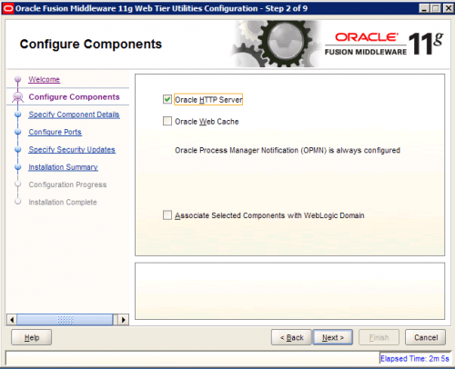Click the Cancel button
The width and height of the screenshot is (455, 369).
(426, 337)
